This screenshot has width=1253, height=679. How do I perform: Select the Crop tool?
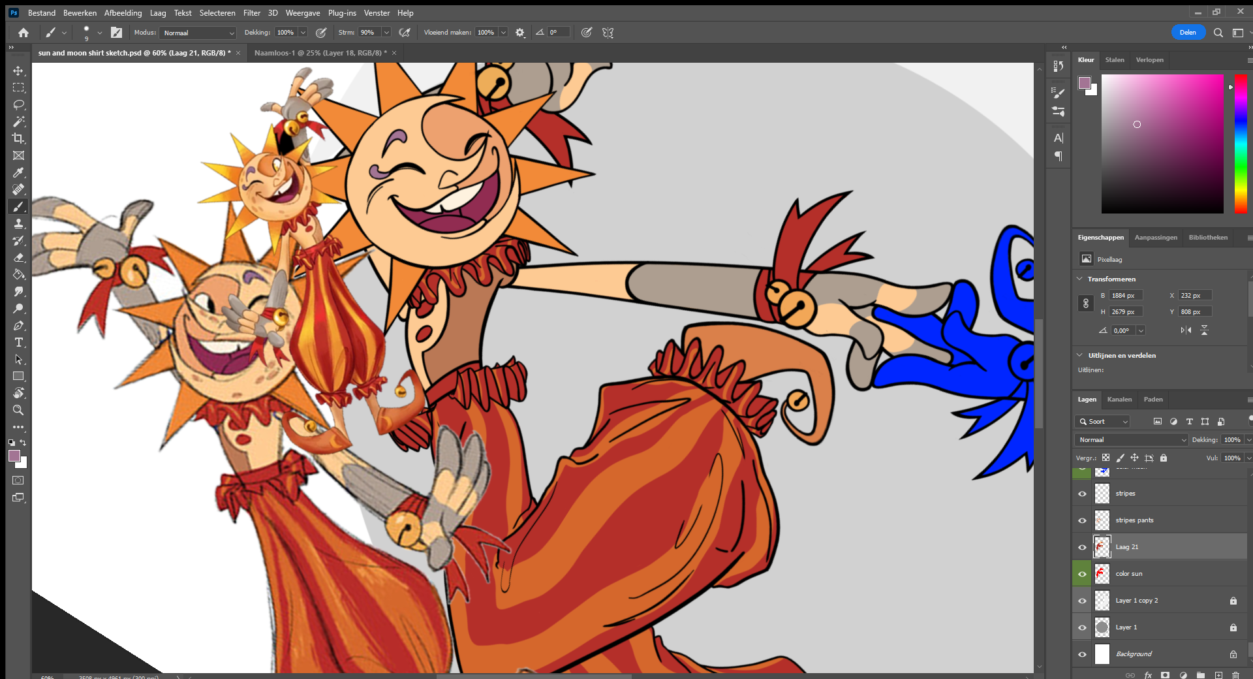click(x=18, y=138)
